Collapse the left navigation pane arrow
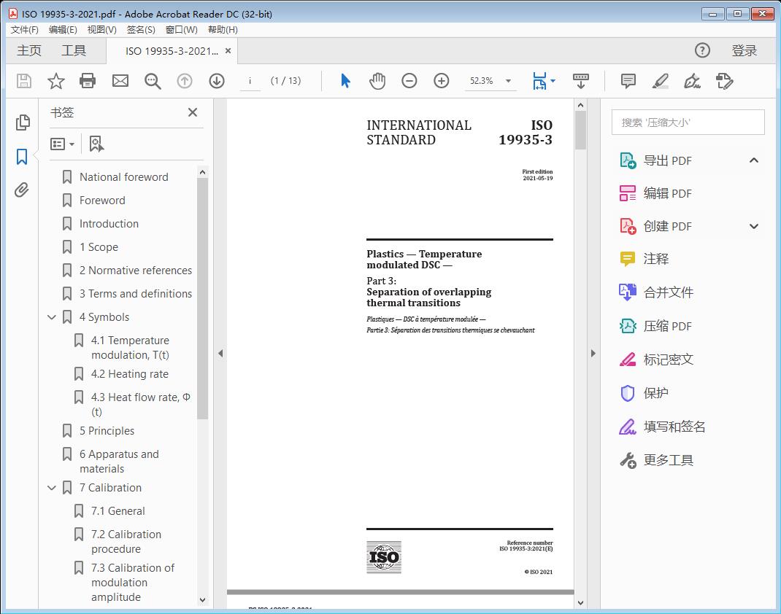This screenshot has width=781, height=614. [220, 354]
